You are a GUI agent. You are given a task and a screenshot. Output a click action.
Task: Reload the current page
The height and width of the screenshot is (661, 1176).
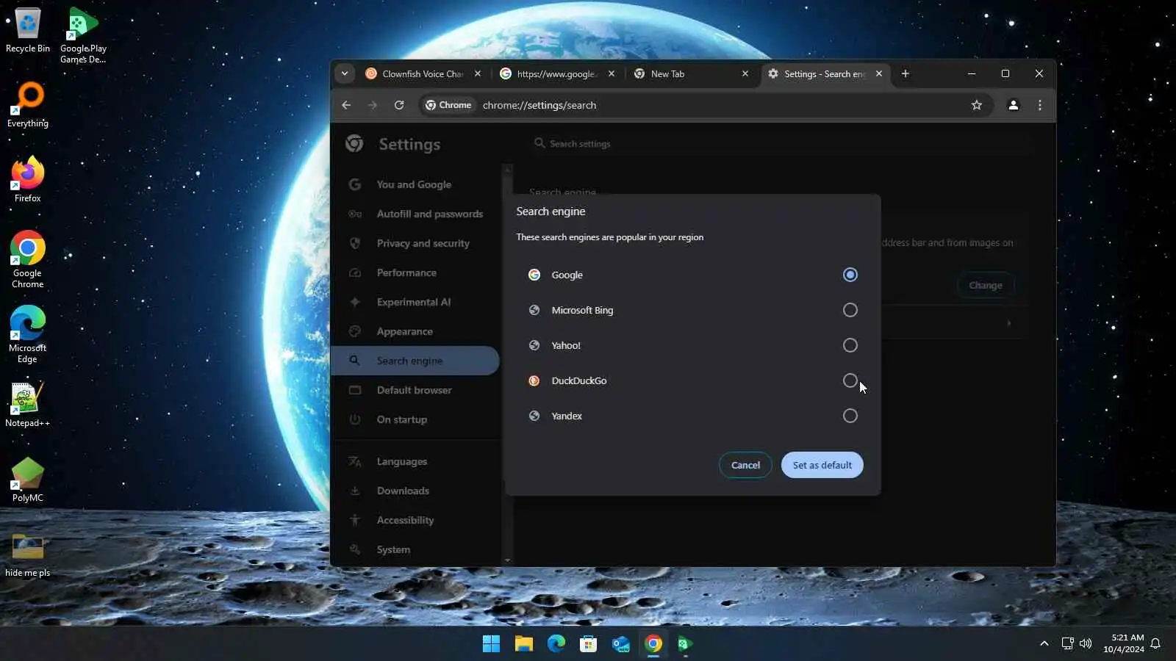click(x=399, y=105)
